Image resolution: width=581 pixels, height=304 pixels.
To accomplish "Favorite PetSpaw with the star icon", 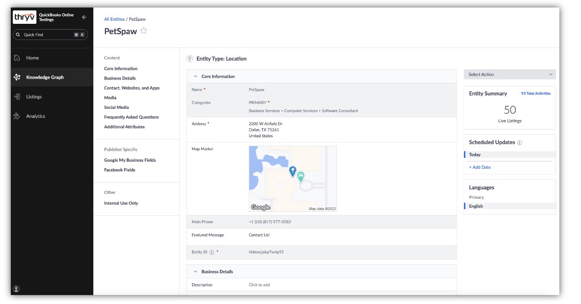I will [144, 31].
